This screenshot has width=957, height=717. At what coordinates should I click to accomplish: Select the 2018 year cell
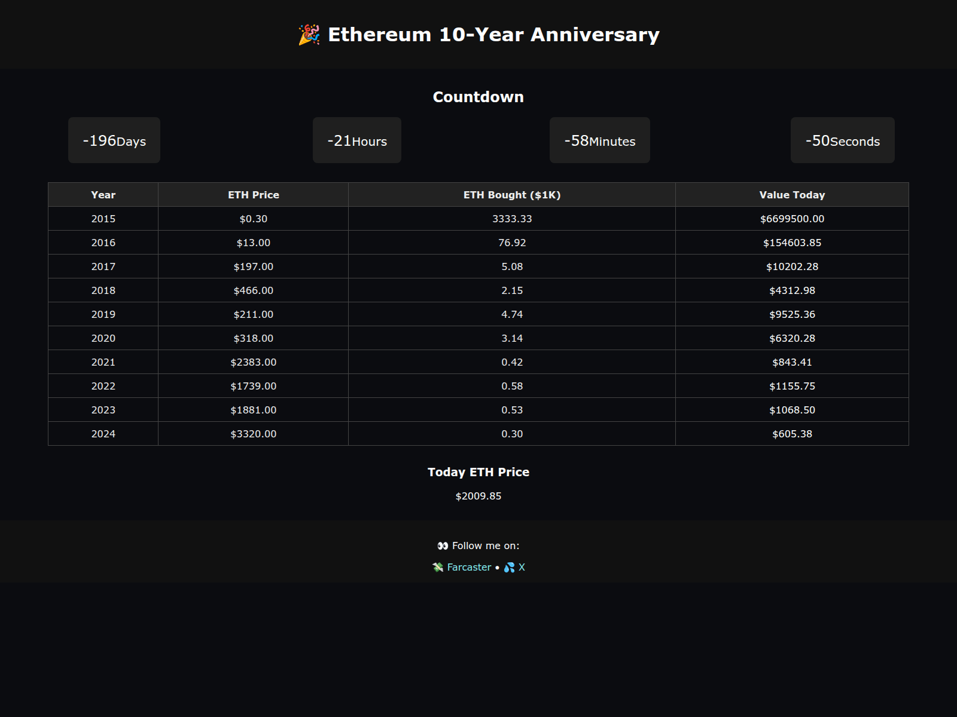(103, 290)
